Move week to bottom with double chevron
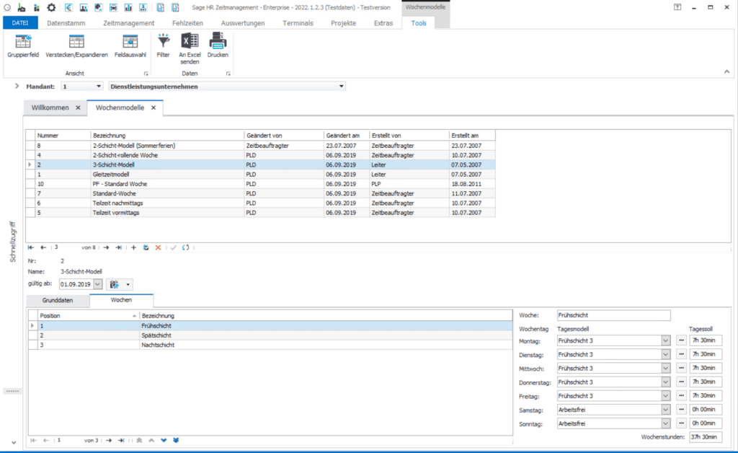Screen dimensions: 738x453 coord(176,440)
